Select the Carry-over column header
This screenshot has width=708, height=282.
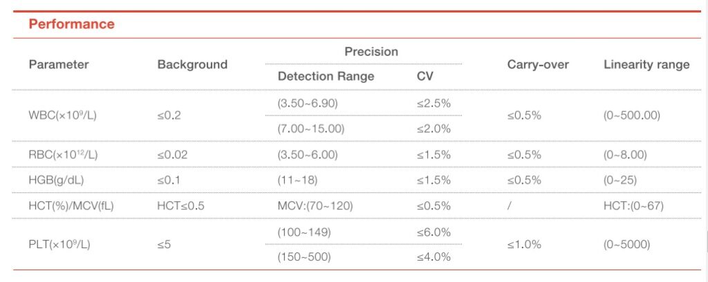(538, 64)
